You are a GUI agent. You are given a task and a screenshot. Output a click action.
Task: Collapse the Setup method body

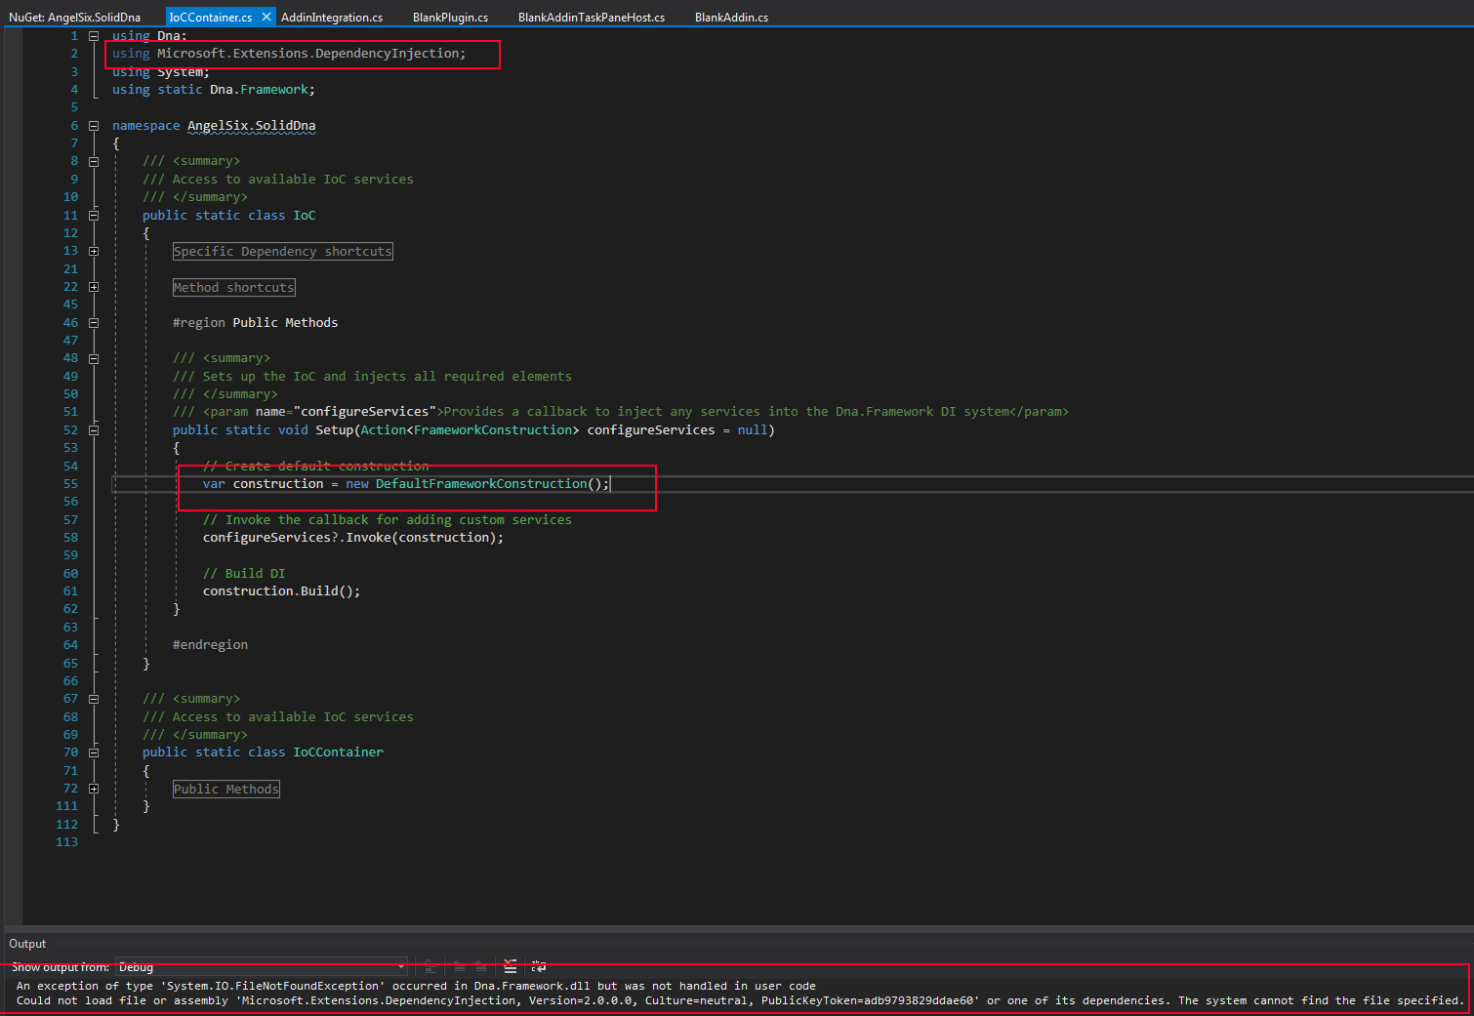pyautogui.click(x=93, y=429)
